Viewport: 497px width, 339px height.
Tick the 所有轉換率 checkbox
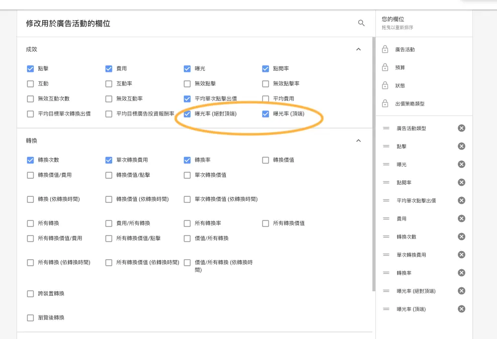[187, 223]
